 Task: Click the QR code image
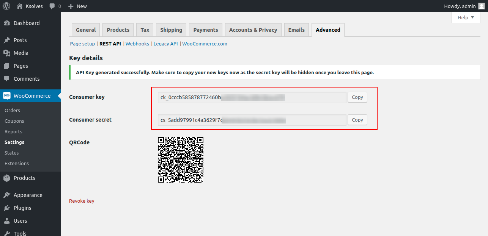point(180,160)
